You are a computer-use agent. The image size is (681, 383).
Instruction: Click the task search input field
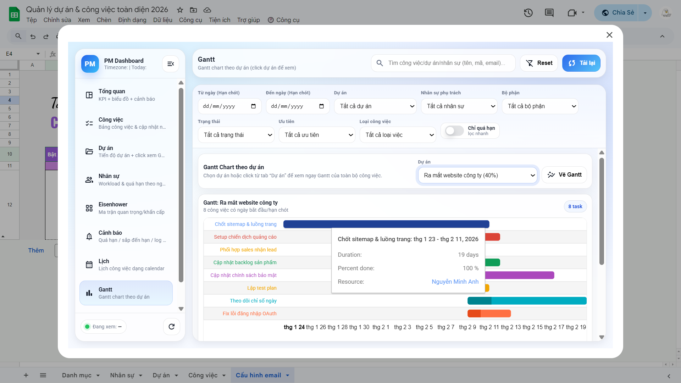click(x=447, y=63)
